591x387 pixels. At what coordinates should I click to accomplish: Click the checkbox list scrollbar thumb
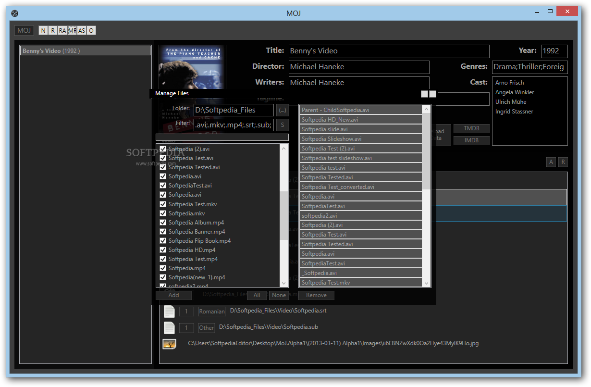coord(283,215)
